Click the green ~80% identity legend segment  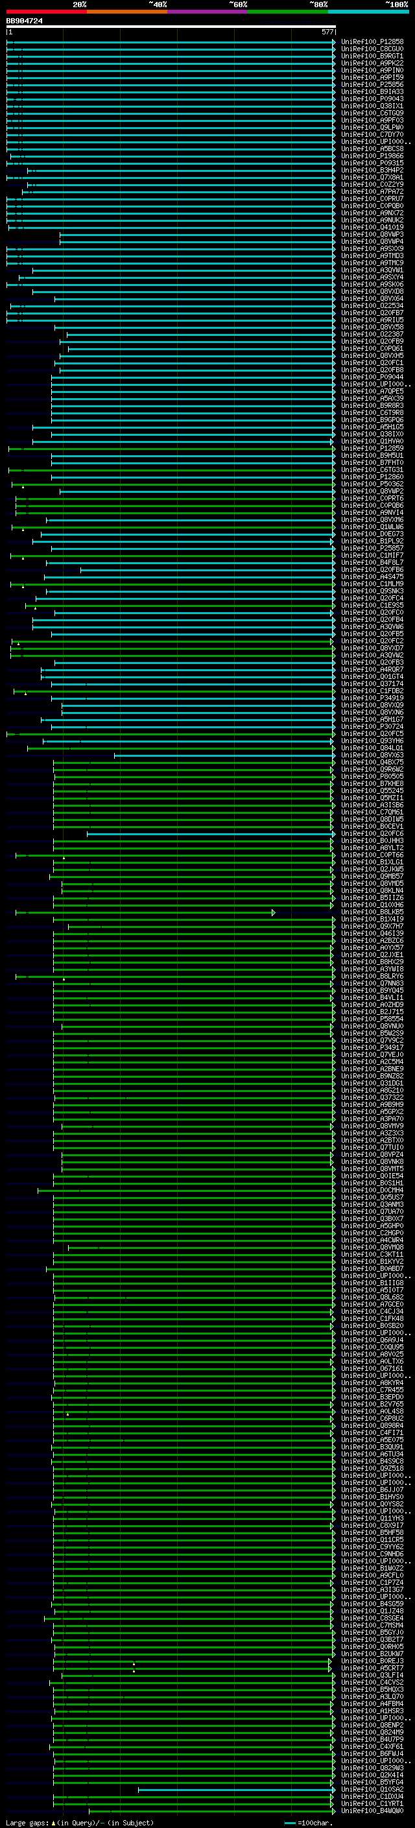point(289,12)
